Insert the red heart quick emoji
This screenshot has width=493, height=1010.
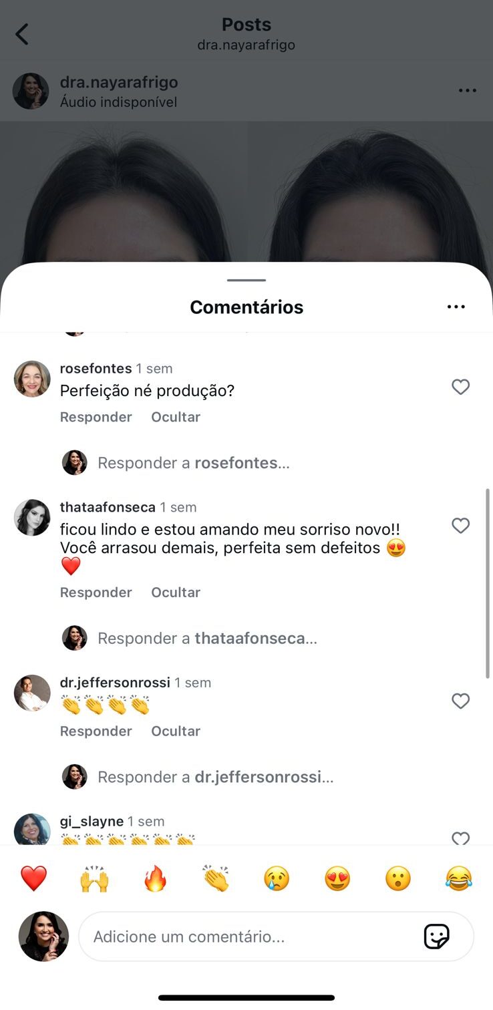click(33, 878)
